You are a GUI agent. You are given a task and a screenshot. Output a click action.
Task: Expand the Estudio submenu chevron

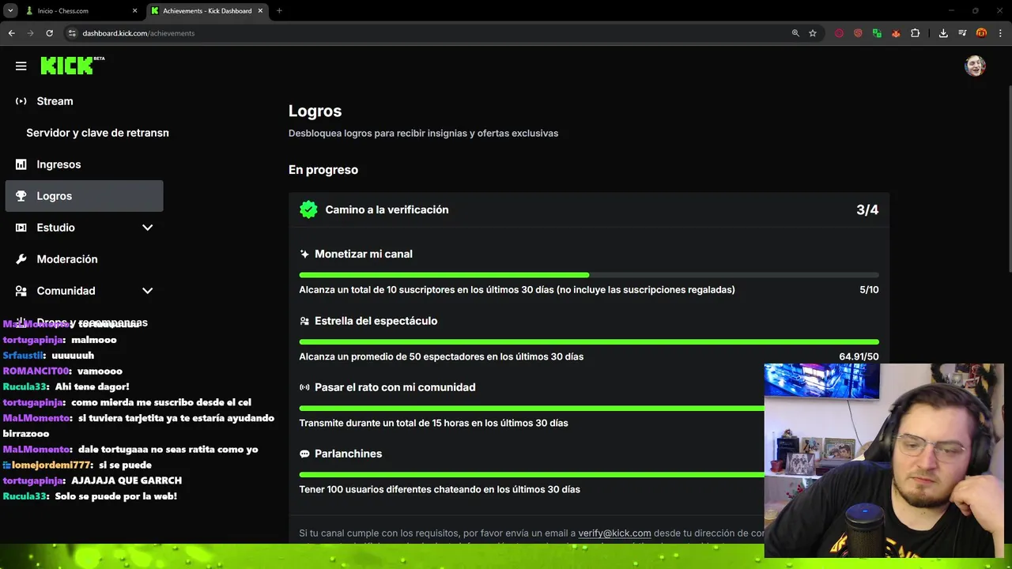click(147, 228)
